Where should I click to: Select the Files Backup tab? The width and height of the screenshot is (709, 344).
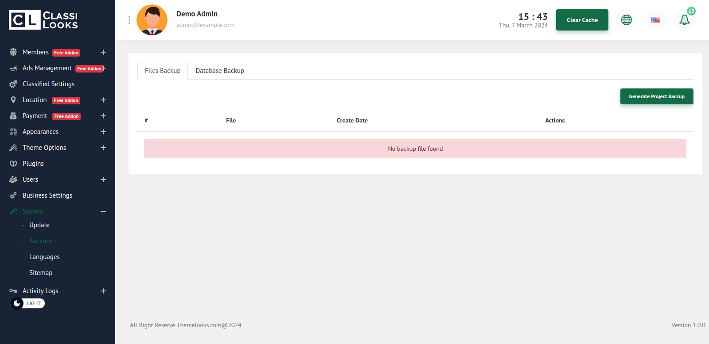click(x=163, y=71)
